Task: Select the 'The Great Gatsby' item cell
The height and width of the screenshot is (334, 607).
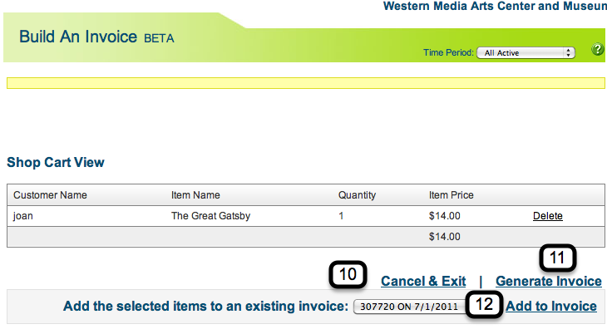Action: 210,216
